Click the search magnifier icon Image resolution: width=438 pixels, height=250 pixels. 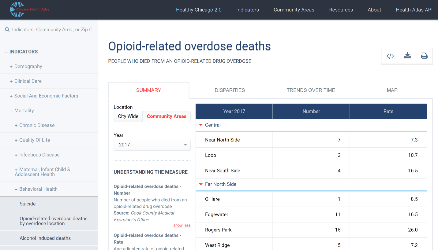click(7, 30)
